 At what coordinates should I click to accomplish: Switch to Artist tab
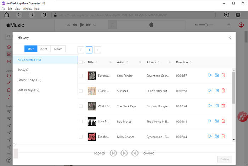(44, 49)
